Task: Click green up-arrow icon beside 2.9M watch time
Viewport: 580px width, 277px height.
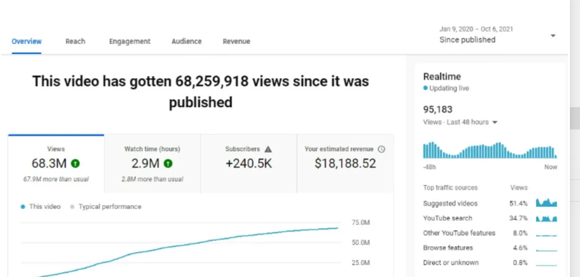Action: [x=168, y=163]
